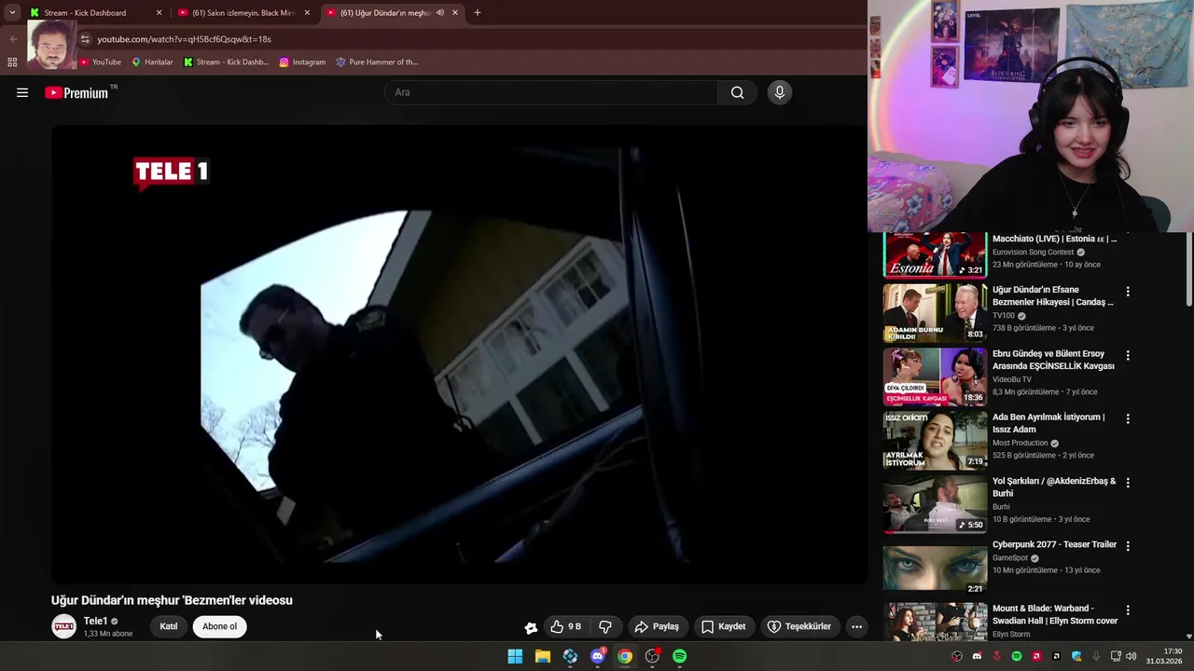
Task: Start voice search with microphone icon
Action: coord(780,92)
